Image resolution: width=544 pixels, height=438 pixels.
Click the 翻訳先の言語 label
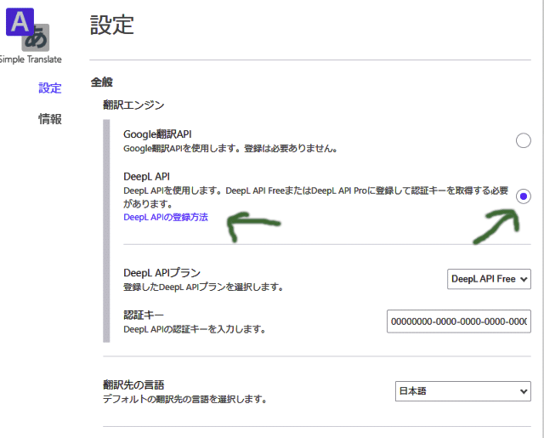click(x=133, y=385)
